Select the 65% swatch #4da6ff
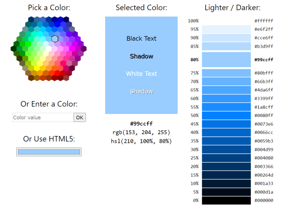Viewport: 281px width, 210px height. tap(226, 90)
